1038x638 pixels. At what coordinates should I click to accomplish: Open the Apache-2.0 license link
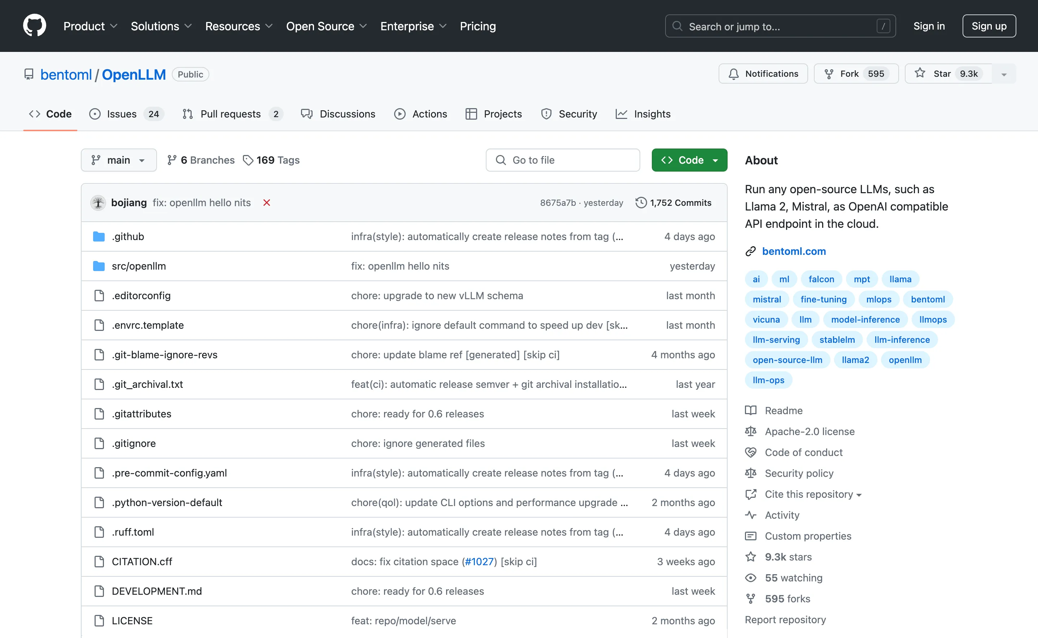click(809, 431)
